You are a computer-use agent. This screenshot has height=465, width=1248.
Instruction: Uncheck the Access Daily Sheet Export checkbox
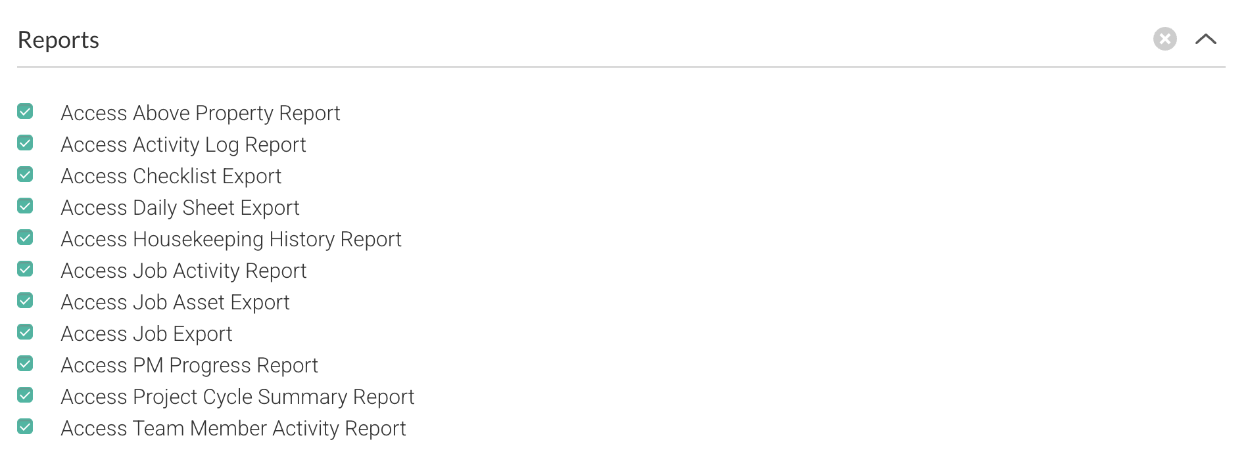coord(25,206)
